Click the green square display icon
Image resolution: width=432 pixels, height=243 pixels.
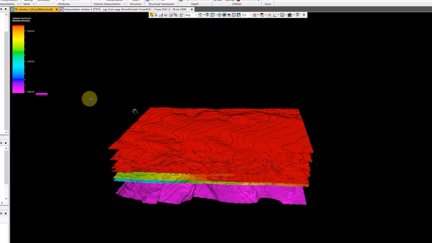click(x=282, y=15)
